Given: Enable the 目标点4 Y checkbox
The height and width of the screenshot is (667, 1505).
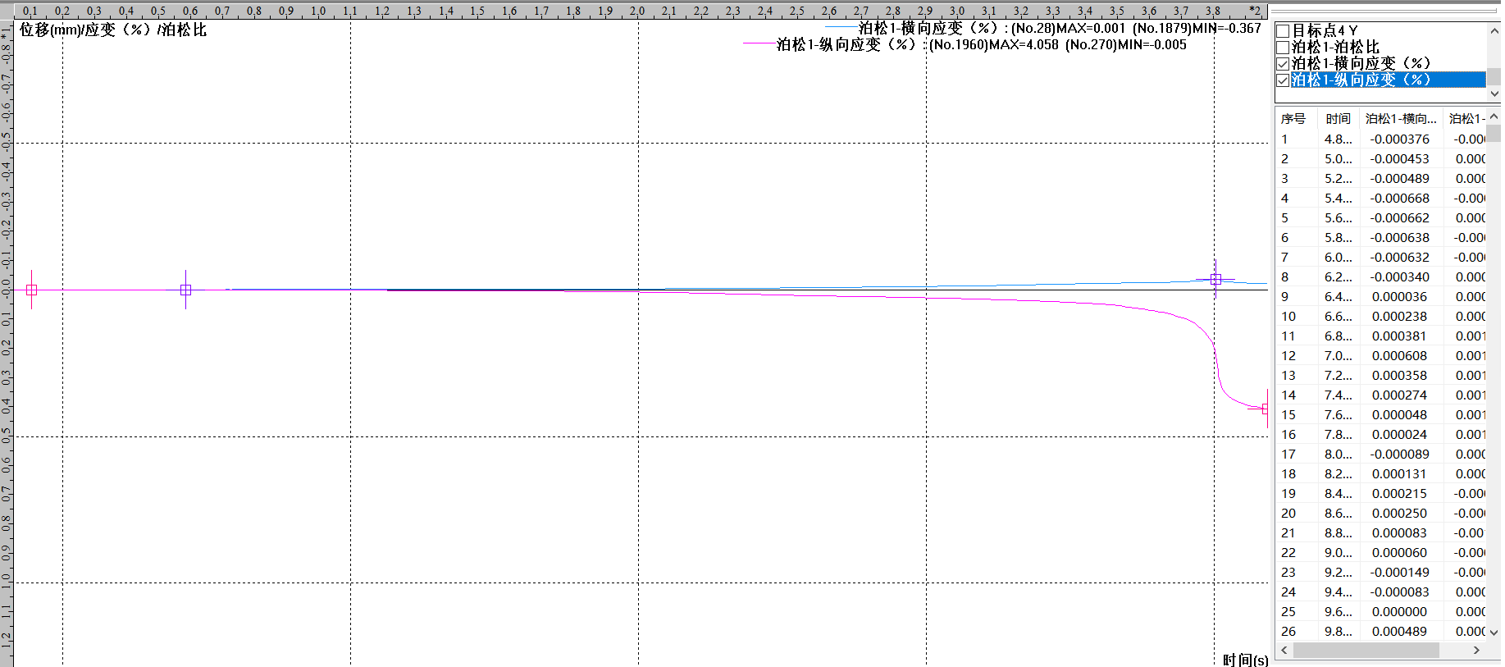Looking at the screenshot, I should click(x=1283, y=31).
